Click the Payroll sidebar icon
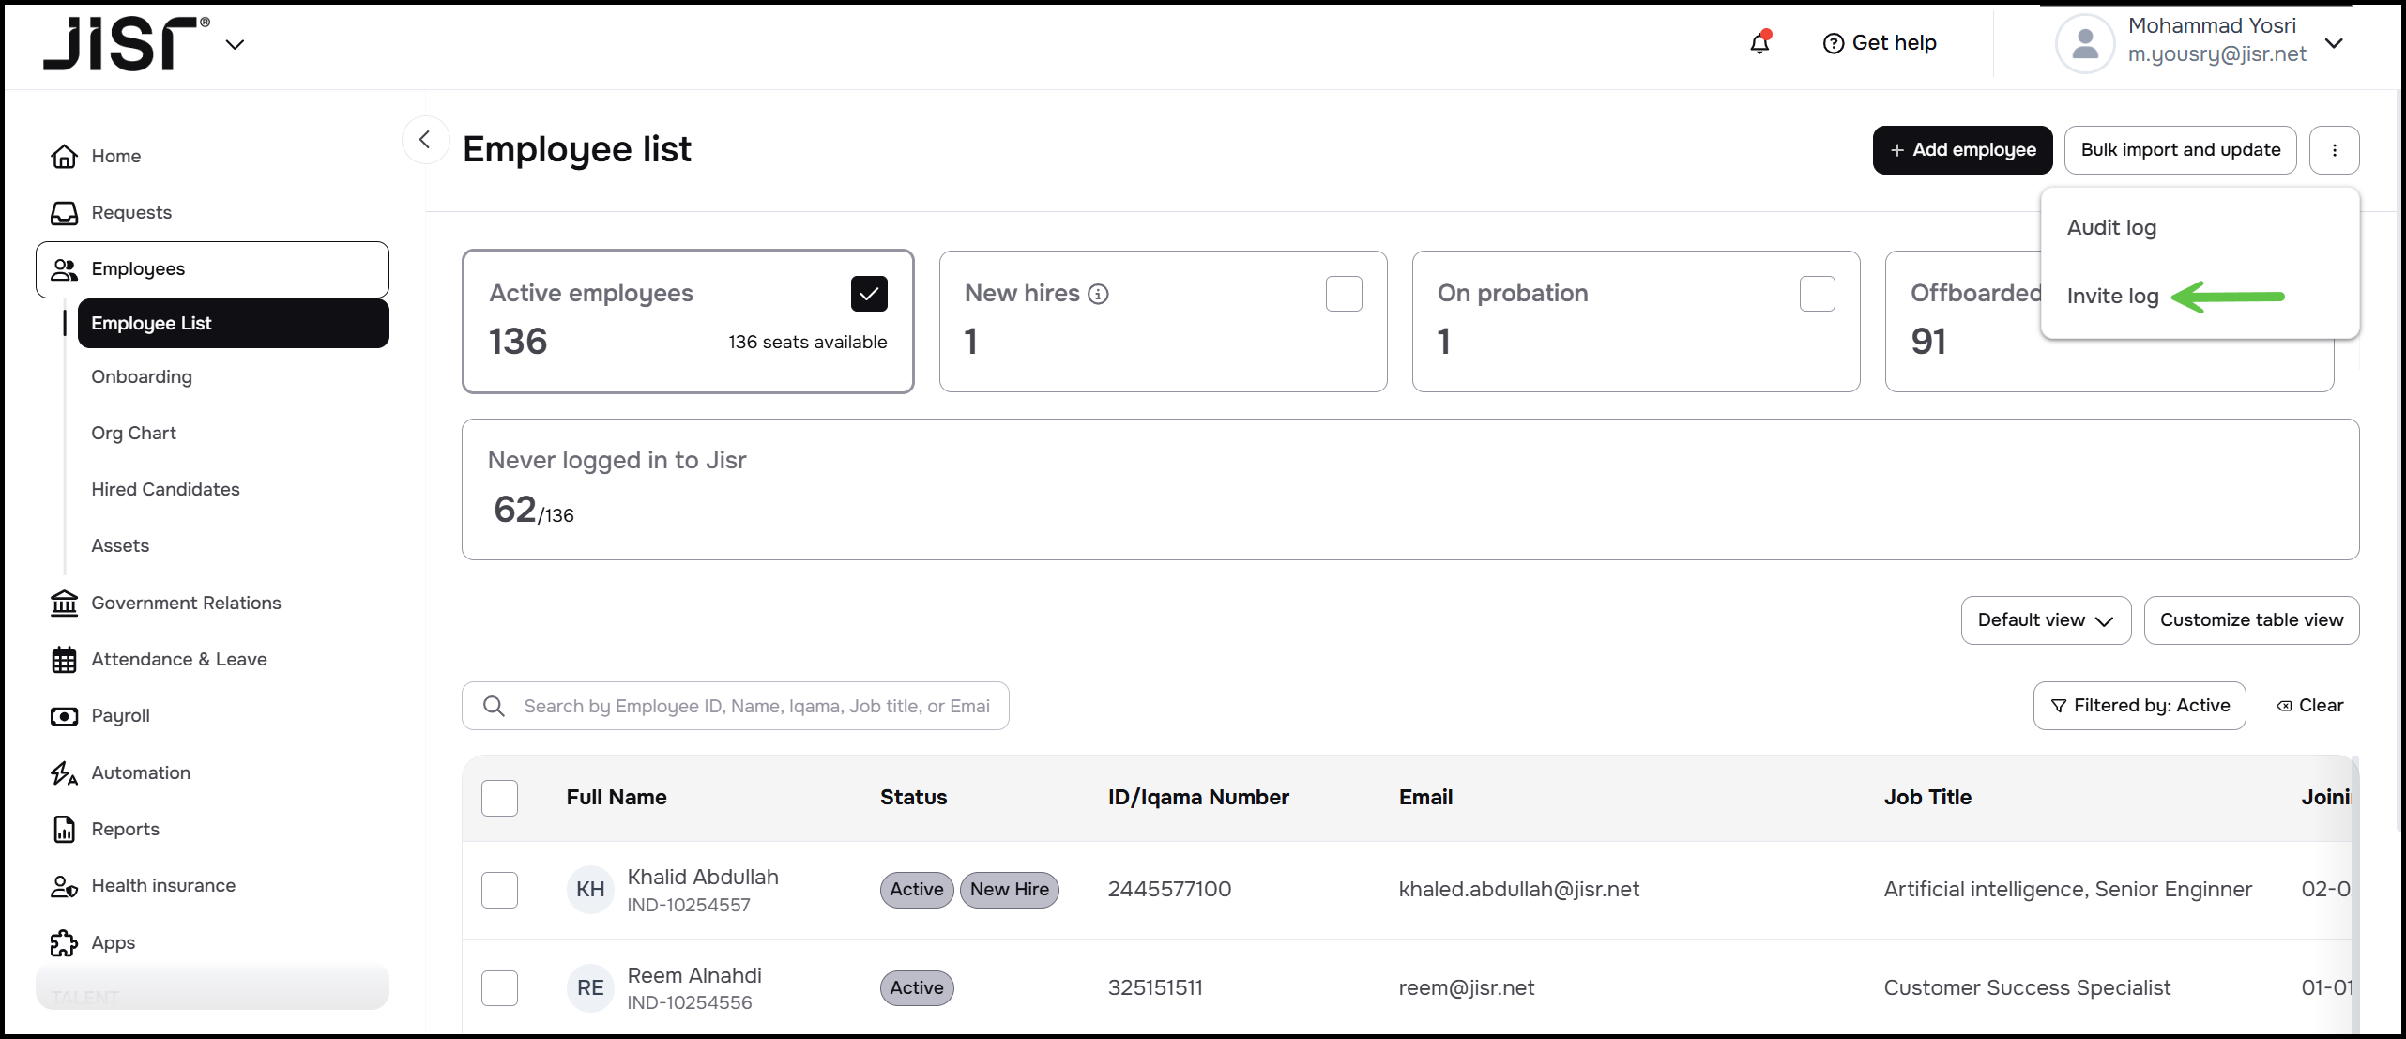The width and height of the screenshot is (2406, 1039). pos(64,716)
